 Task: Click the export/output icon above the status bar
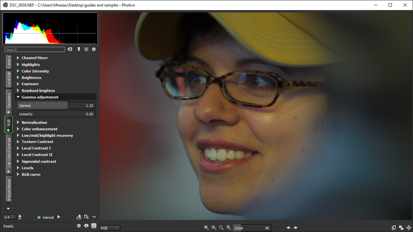click(79, 216)
